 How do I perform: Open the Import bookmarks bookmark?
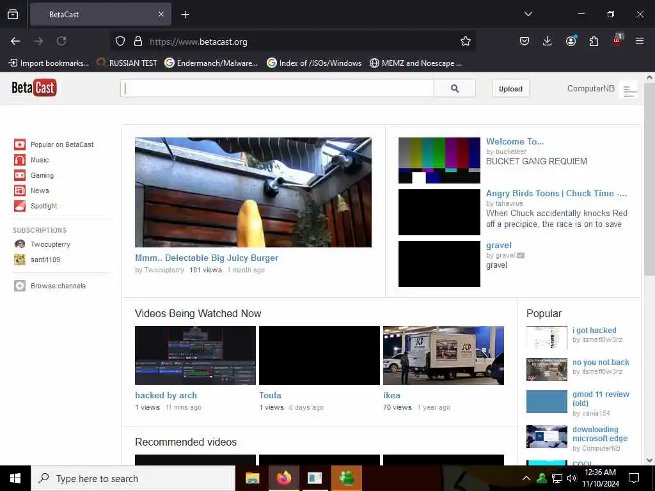tap(49, 63)
